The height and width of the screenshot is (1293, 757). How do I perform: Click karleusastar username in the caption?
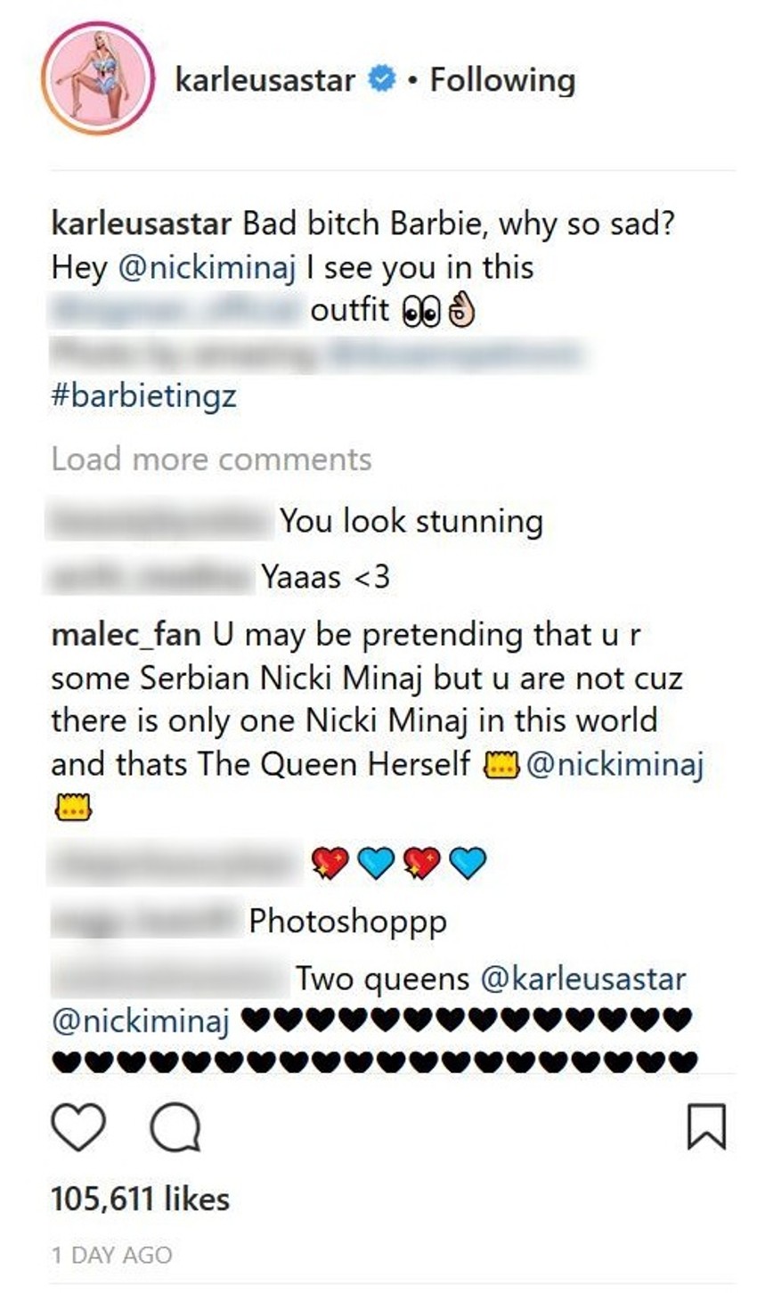[142, 224]
